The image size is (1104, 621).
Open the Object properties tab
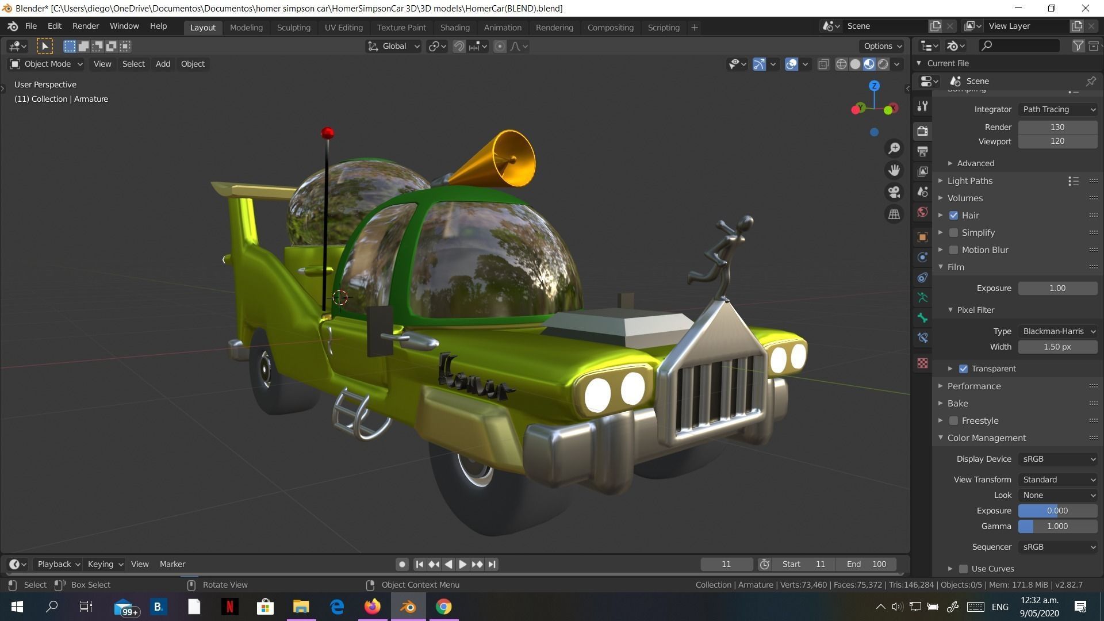click(x=922, y=237)
